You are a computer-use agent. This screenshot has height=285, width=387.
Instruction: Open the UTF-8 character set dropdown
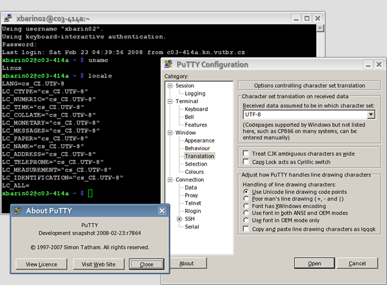370,114
